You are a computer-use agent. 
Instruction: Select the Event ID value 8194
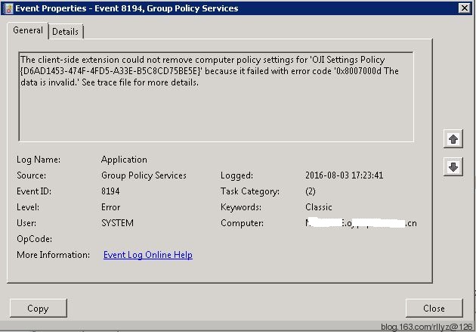click(x=110, y=191)
